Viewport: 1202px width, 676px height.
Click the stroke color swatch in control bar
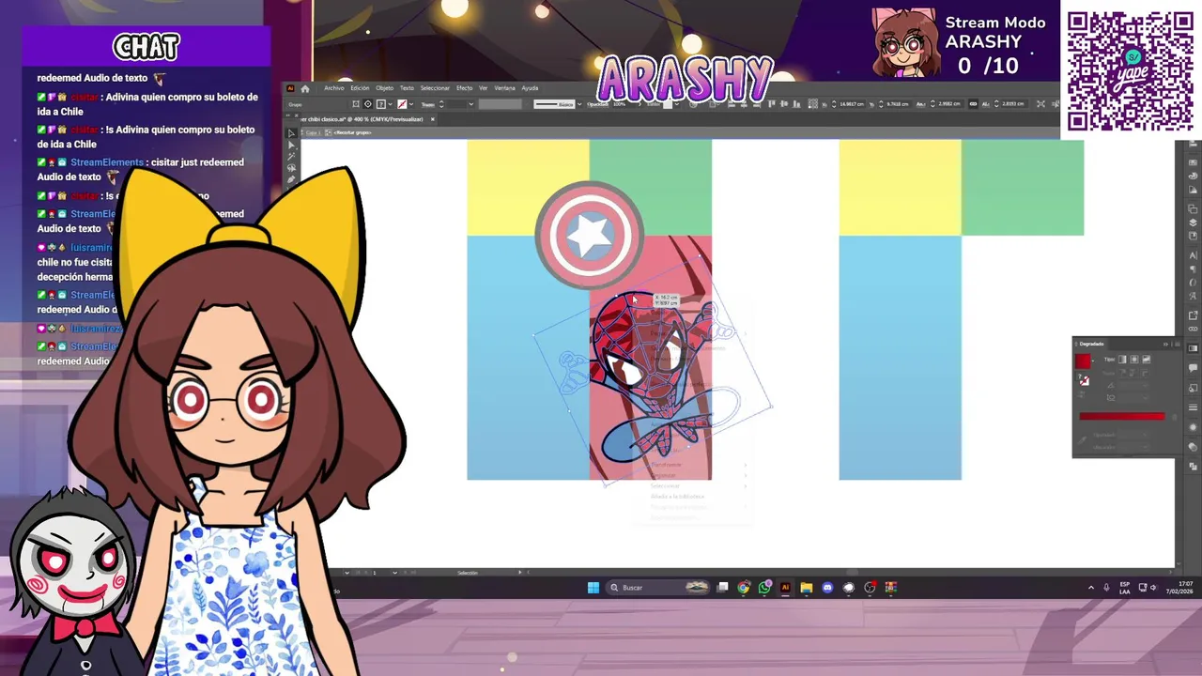[402, 104]
